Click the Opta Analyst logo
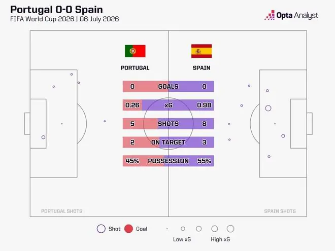Image resolution: width=335 pixels, height=251 pixels. 291,15
